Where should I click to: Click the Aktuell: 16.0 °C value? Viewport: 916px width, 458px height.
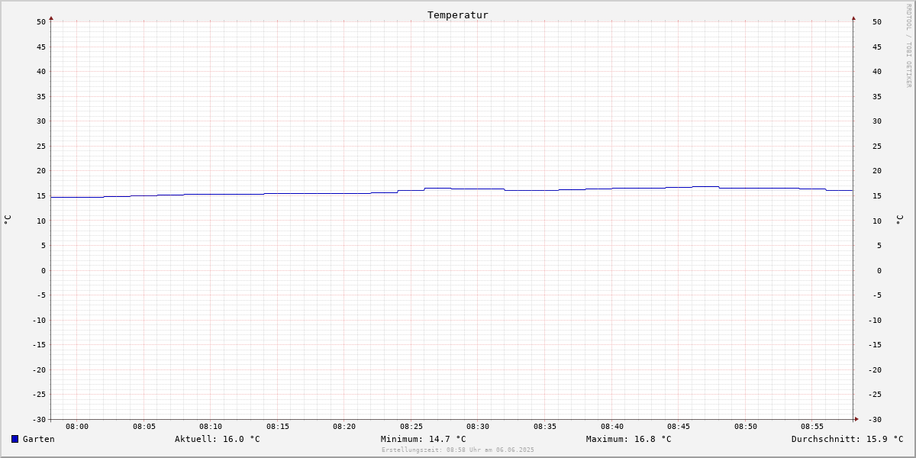click(x=218, y=439)
